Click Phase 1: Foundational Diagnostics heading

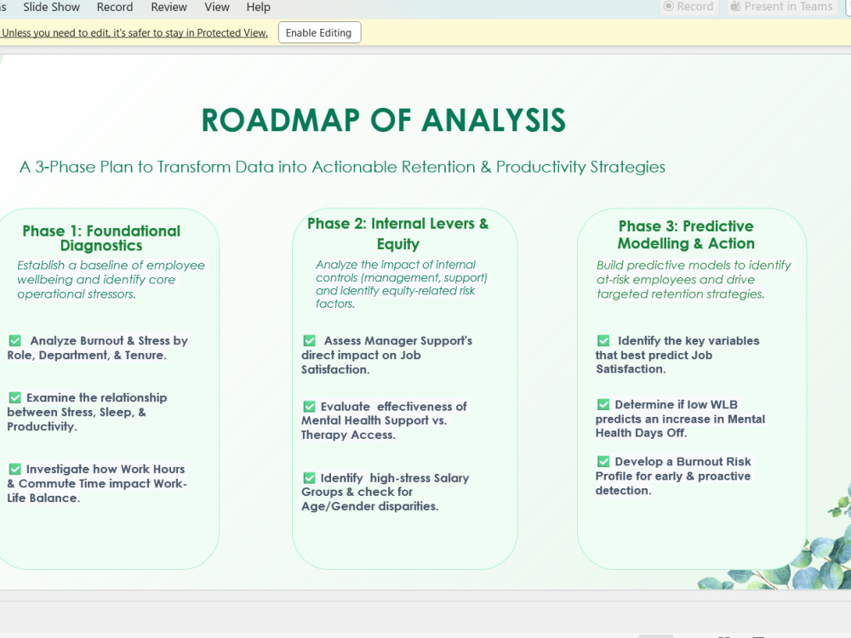pos(101,238)
